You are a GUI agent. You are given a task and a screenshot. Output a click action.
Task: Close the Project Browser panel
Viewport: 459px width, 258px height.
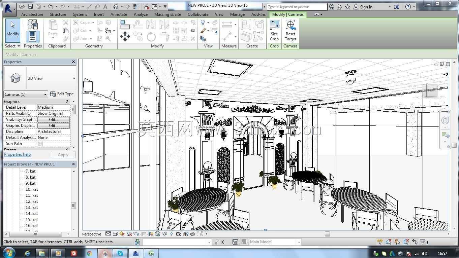tap(73, 164)
